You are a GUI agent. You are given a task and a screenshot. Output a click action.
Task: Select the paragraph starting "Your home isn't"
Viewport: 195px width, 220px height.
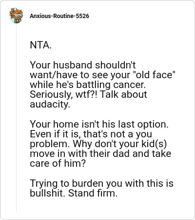tap(100, 144)
